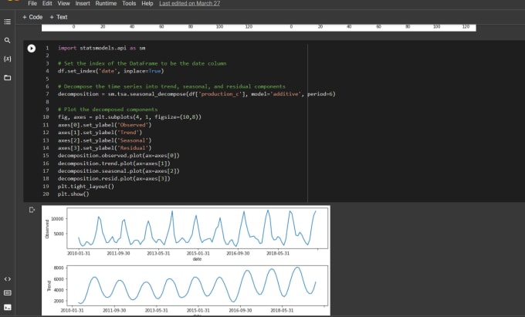The height and width of the screenshot is (317, 525).
Task: Click the '# Set the index of the DataFrame' comment
Action: pos(142,63)
